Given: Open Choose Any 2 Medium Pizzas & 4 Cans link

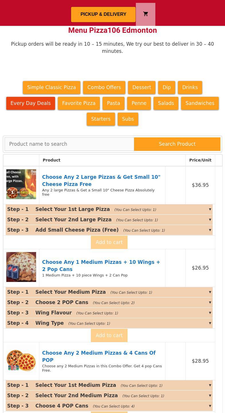Looking at the screenshot, I should (x=99, y=356).
